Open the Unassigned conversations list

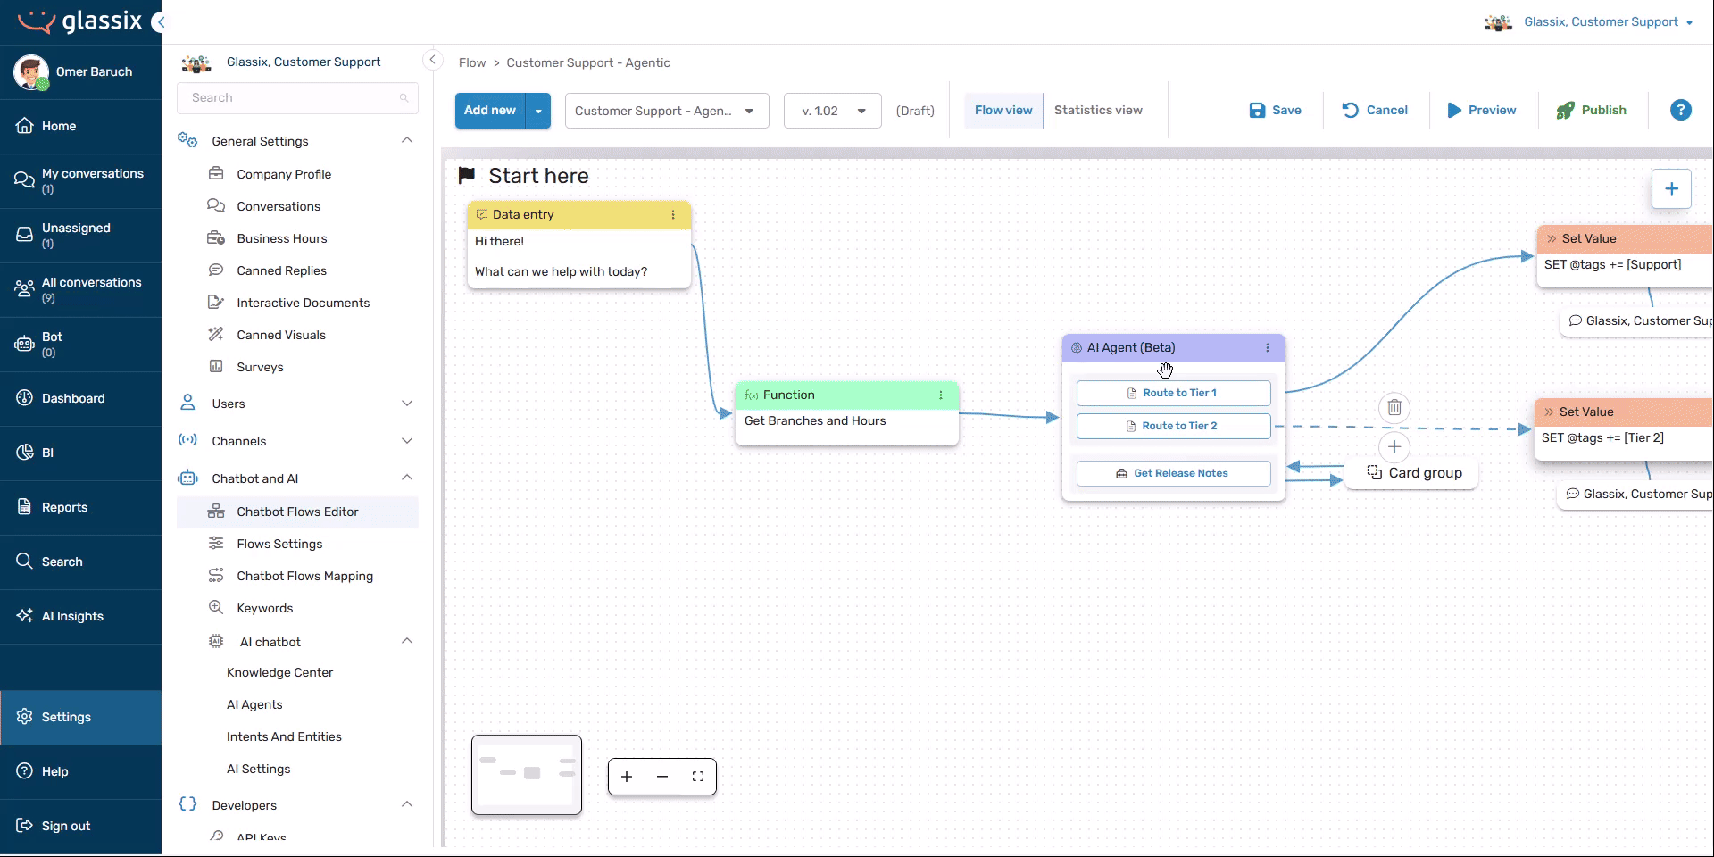tap(80, 235)
